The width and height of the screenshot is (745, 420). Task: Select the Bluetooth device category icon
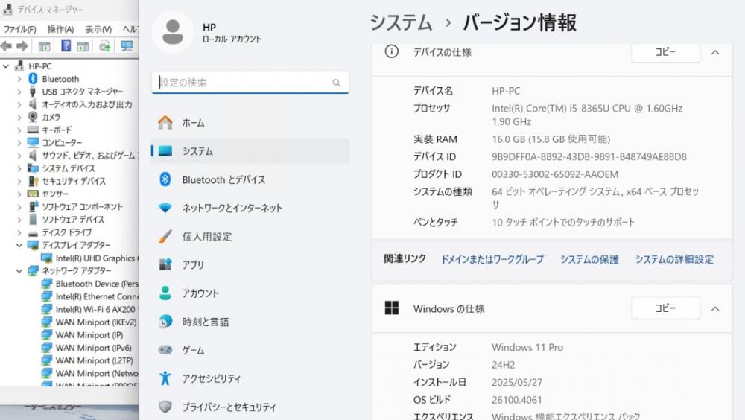(33, 78)
